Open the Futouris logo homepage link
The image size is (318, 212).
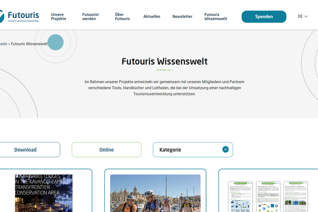tap(19, 16)
